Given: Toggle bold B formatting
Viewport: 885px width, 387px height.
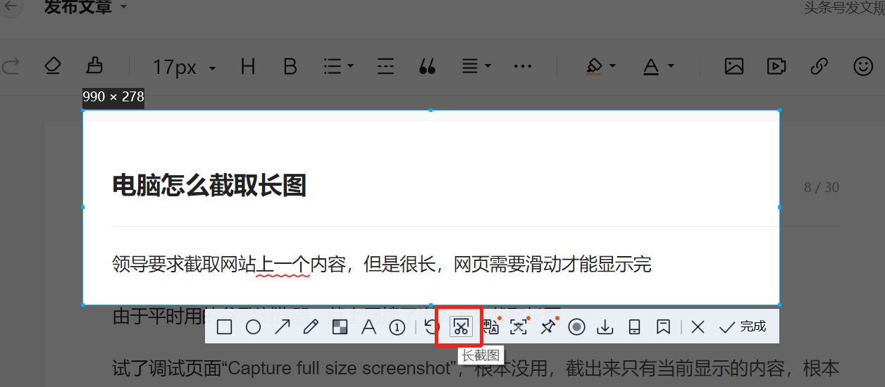Looking at the screenshot, I should [290, 67].
